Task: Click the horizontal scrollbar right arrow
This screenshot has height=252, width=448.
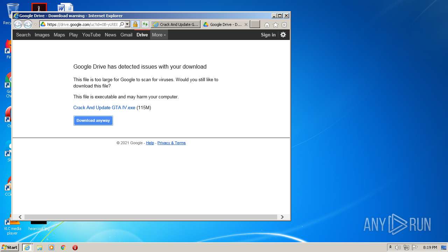Action: click(x=282, y=217)
